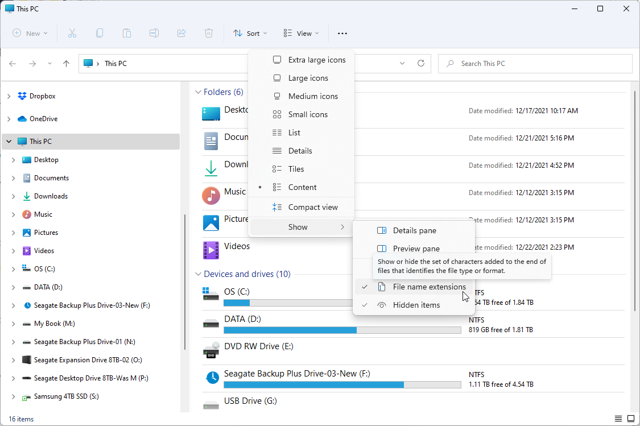Select the Seagate Backup Plus Drive-03-New (F:) drive icon
This screenshot has height=426, width=640.
point(212,378)
